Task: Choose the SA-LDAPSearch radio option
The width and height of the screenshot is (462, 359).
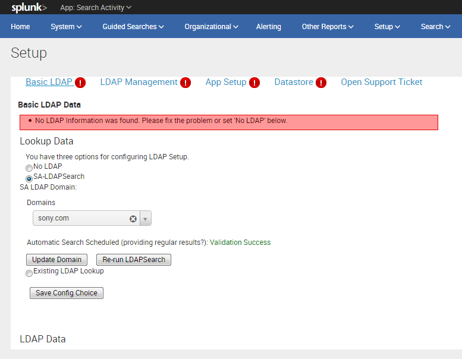Action: 29,178
